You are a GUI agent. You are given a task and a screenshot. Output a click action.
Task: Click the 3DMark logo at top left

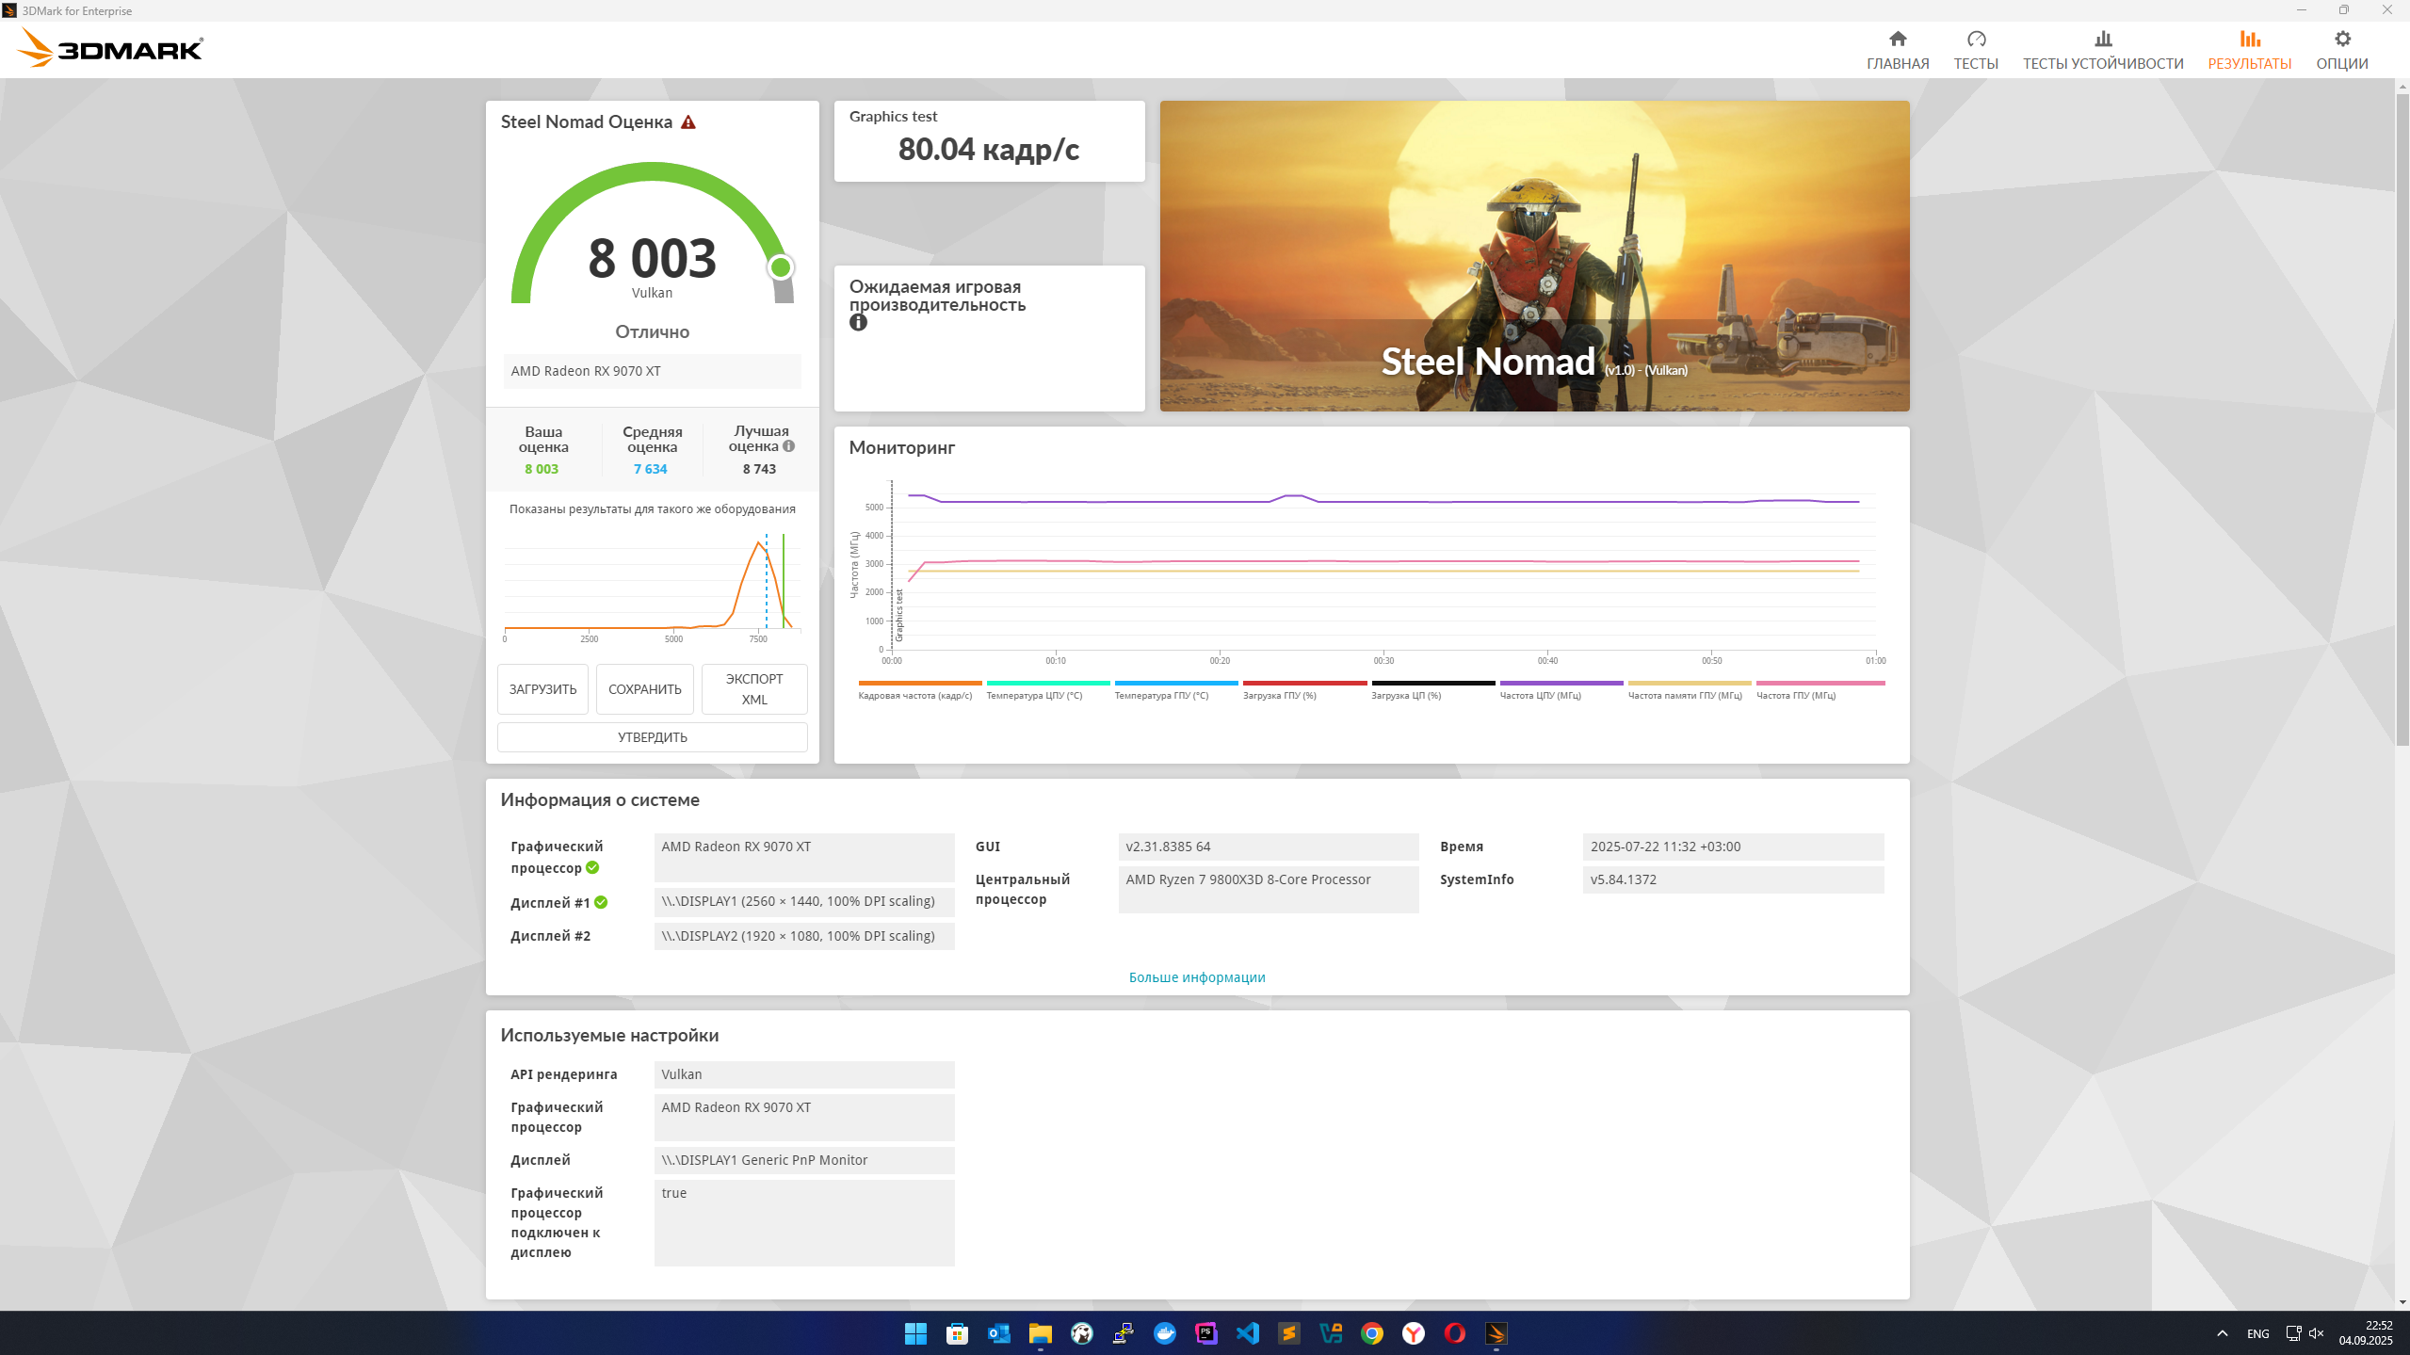tap(111, 48)
